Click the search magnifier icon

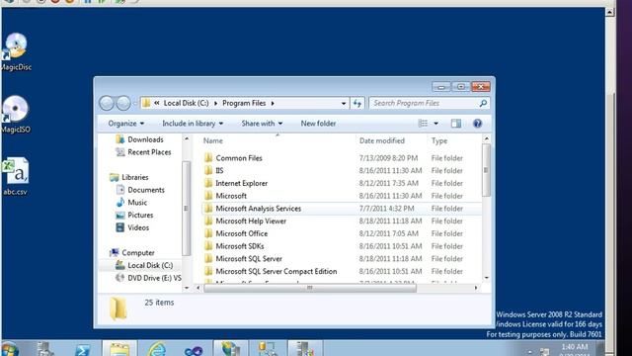tap(483, 103)
